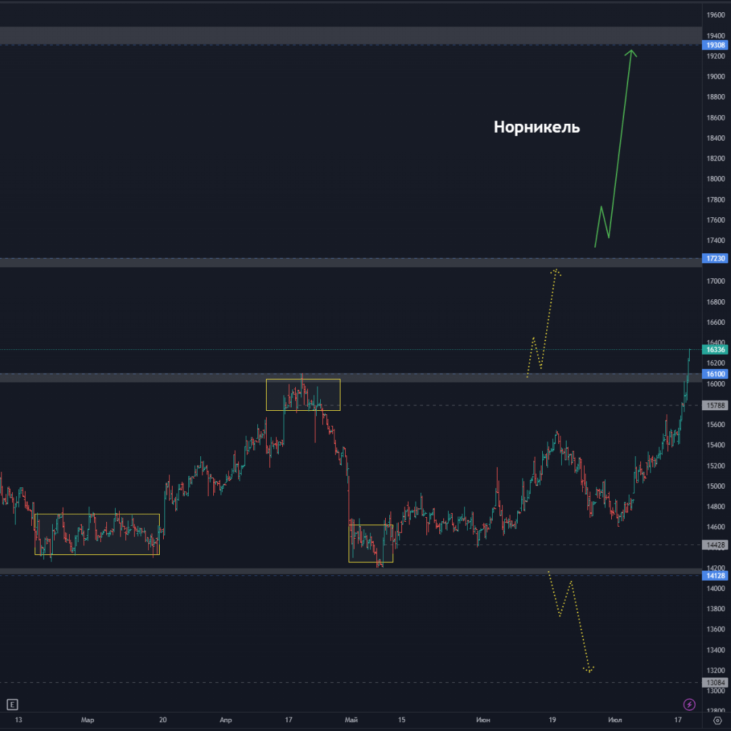Select the grey 14428 price label
This screenshot has width=731, height=731.
[x=715, y=545]
